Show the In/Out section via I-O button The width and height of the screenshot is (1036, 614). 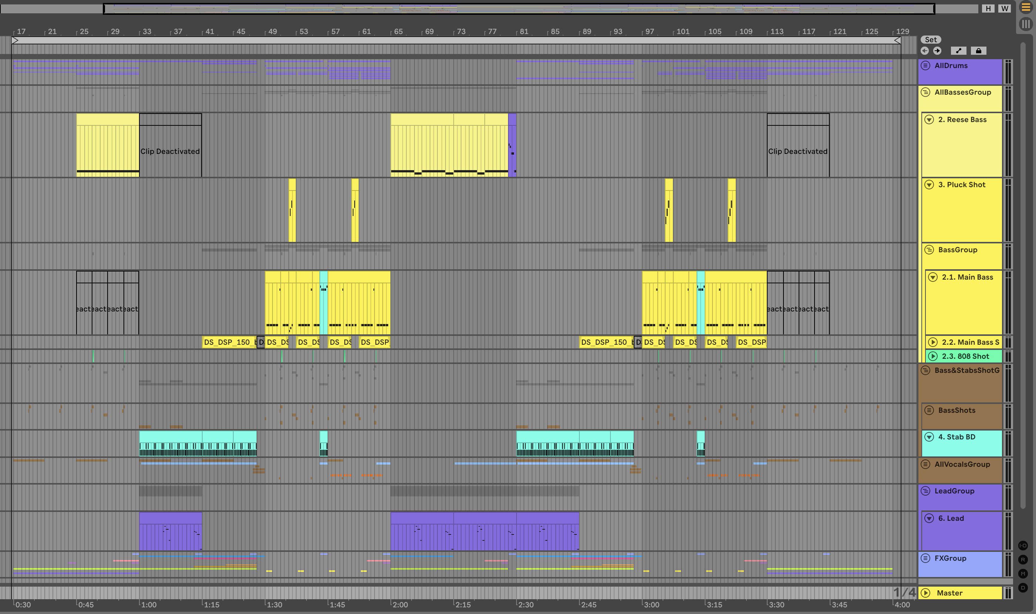coord(1023,545)
